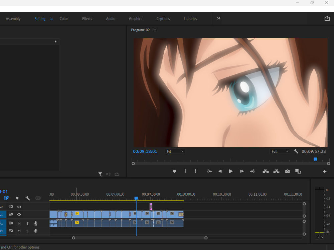Toggle sync lock on A2 track

[11, 231]
